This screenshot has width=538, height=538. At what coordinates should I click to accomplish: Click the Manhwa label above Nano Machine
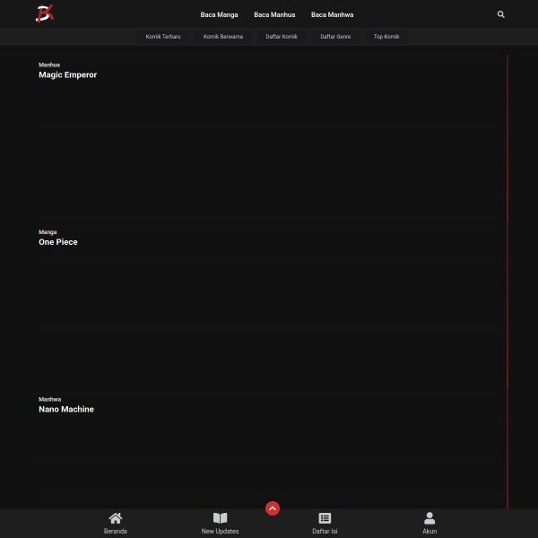(49, 399)
